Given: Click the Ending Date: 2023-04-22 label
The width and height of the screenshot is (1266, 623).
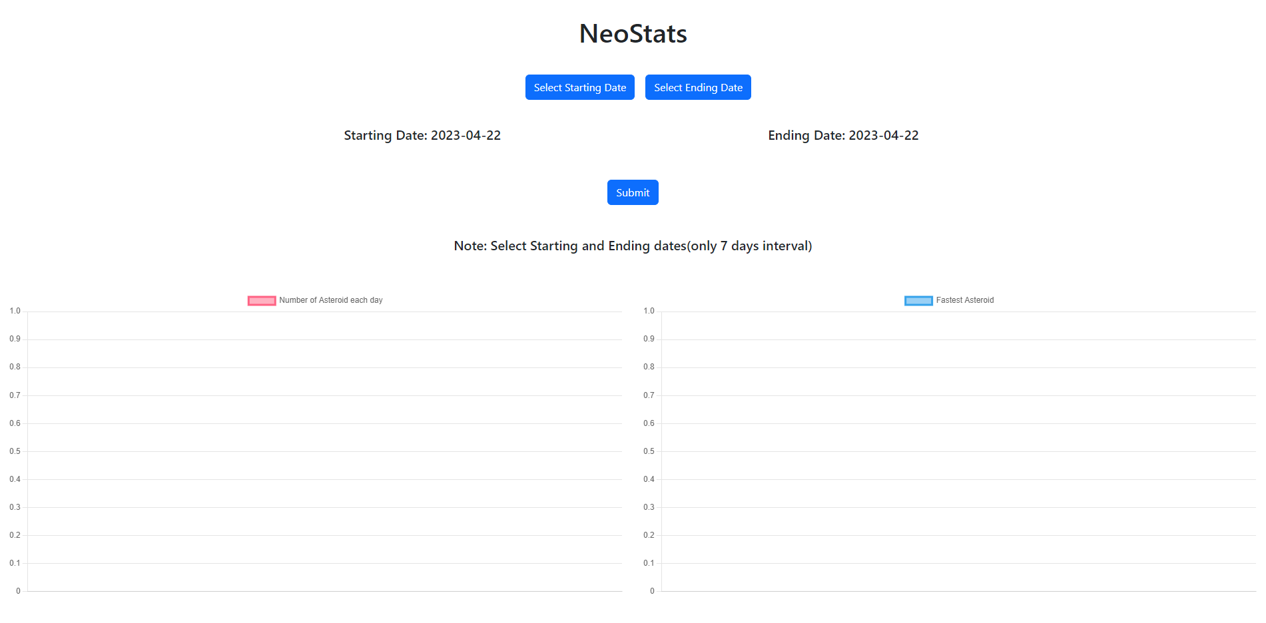Looking at the screenshot, I should click(x=842, y=135).
